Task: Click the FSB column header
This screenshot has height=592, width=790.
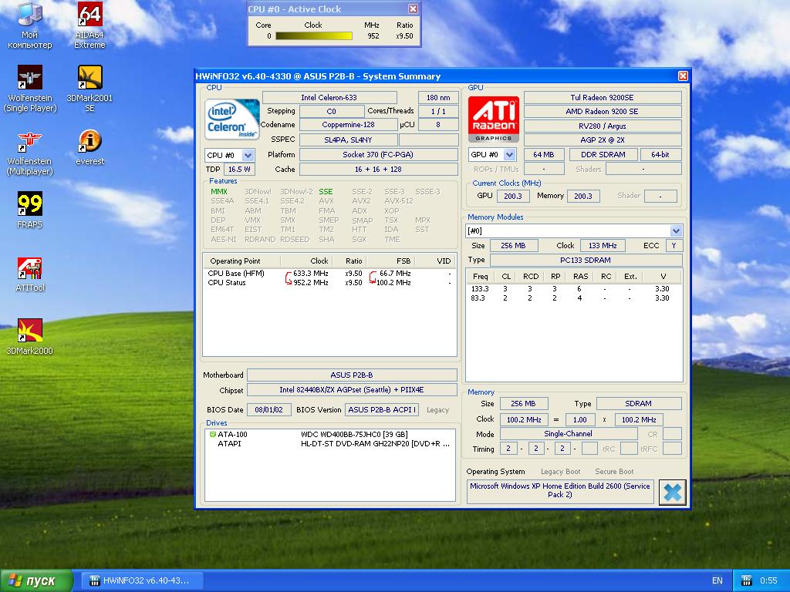Action: pyautogui.click(x=391, y=261)
